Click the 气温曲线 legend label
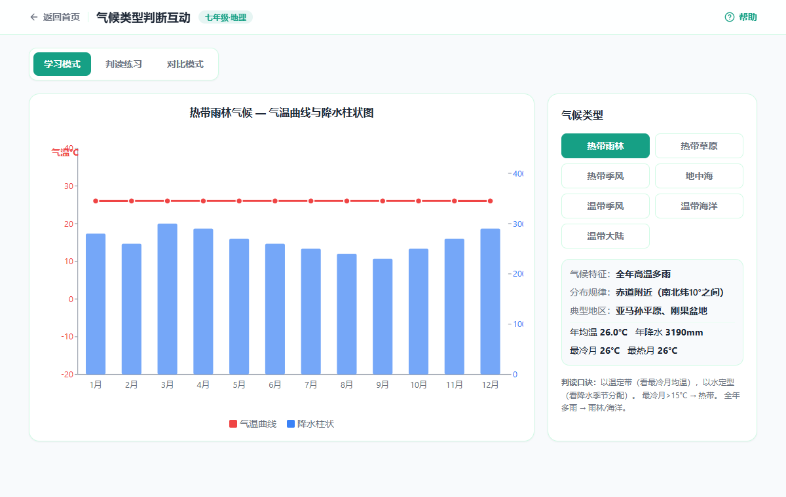Image resolution: width=786 pixels, height=497 pixels. (258, 424)
